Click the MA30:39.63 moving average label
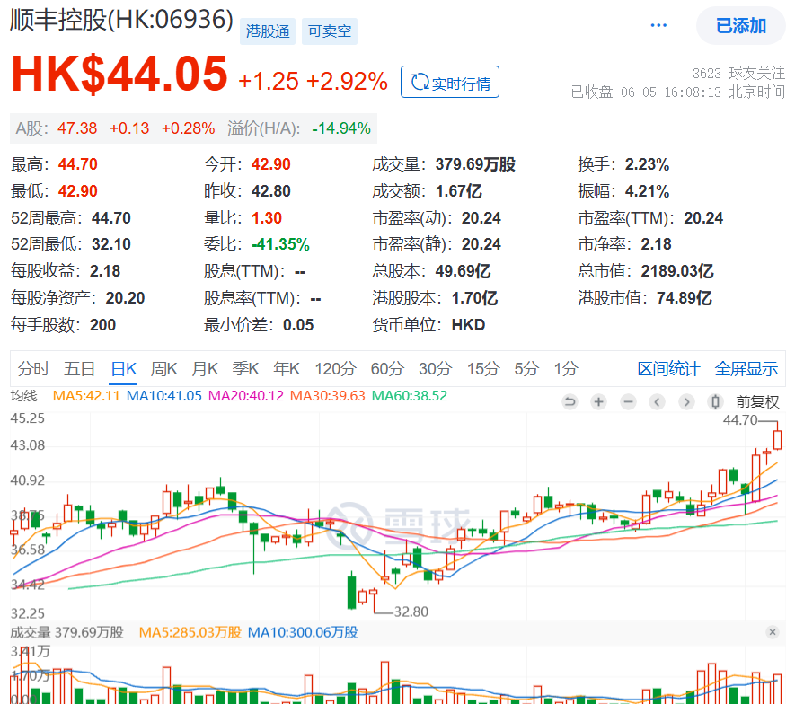The image size is (795, 704). coord(328,396)
